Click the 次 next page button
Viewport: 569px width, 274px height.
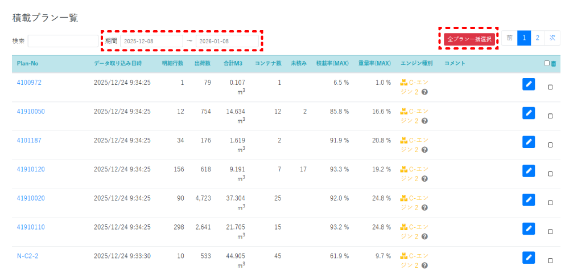[551, 38]
